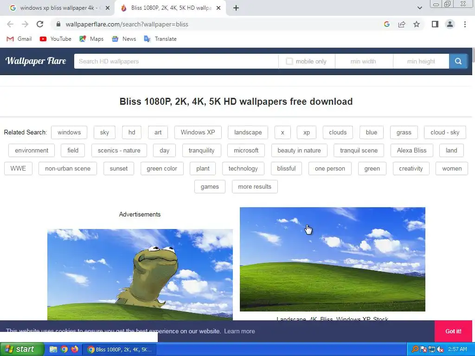Open the Windows Start button
475x356 pixels.
(x=21, y=350)
